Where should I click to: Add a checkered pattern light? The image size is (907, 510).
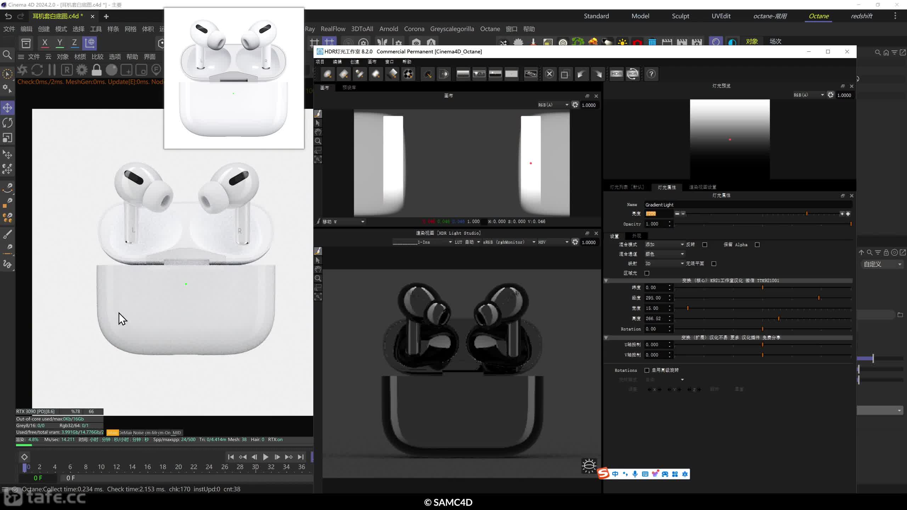coord(409,74)
